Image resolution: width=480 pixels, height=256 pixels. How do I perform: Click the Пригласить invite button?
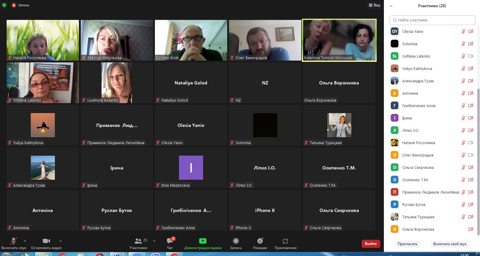tap(407, 244)
